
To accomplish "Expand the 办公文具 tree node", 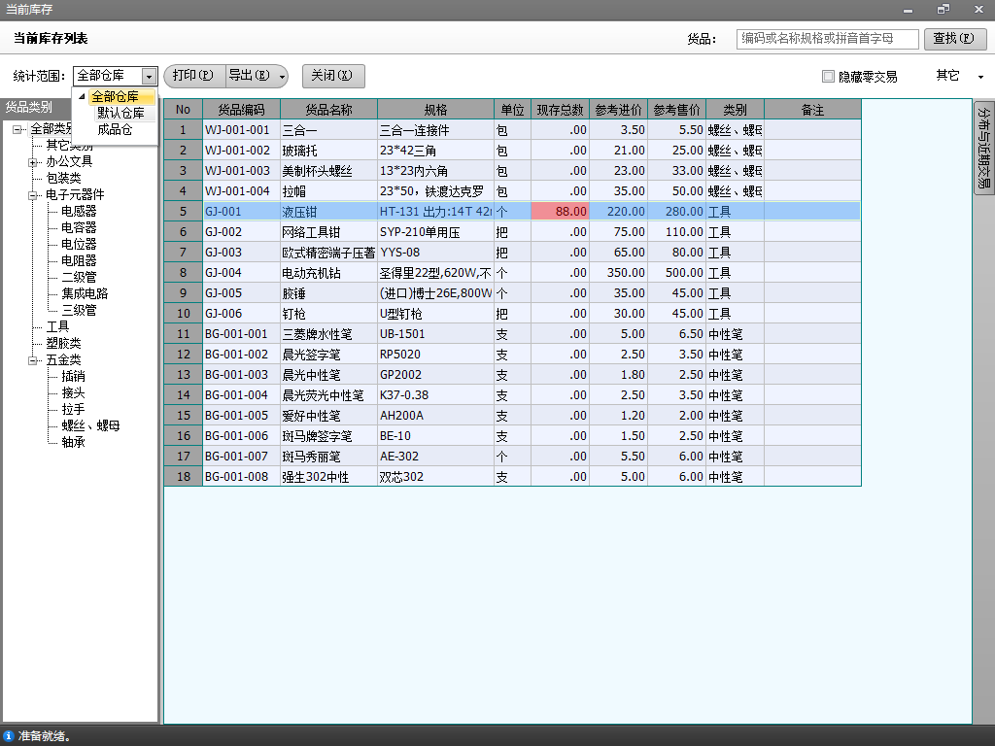I will pos(33,162).
